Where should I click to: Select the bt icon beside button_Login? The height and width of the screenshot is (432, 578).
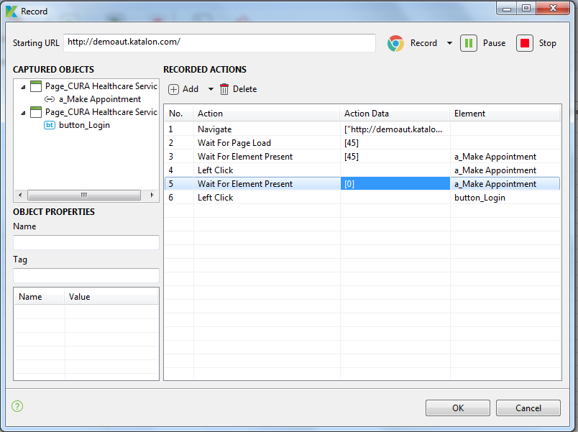[50, 125]
